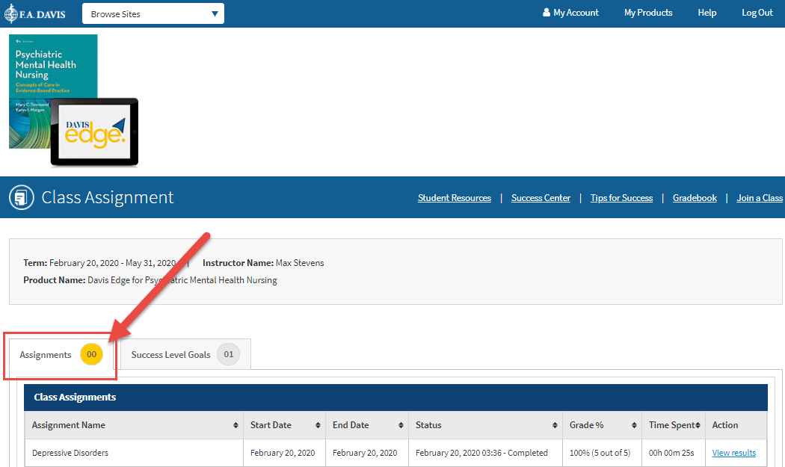This screenshot has width=785, height=467.
Task: Click the F.A. Davis logo
Action: coord(35,14)
